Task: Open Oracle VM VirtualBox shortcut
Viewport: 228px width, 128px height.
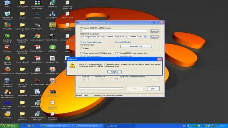Action: click(7, 82)
